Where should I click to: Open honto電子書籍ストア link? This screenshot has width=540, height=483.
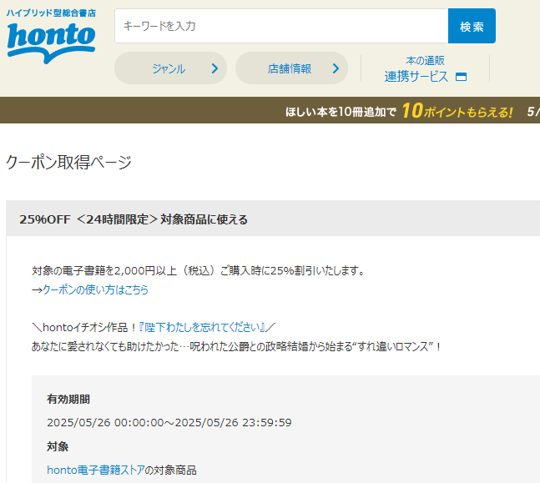pyautogui.click(x=96, y=470)
